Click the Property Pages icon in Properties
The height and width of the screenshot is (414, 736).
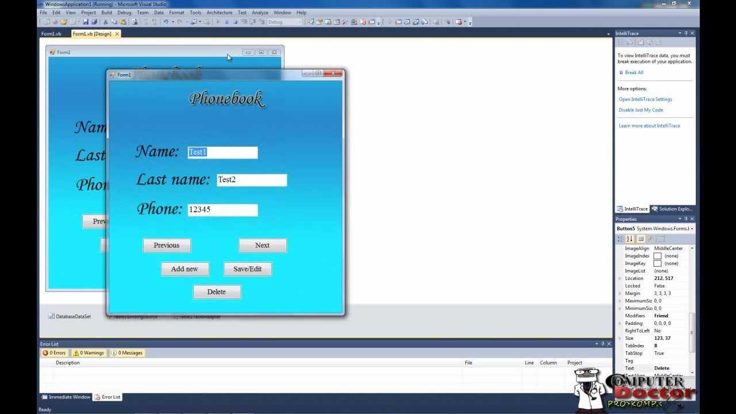pos(661,239)
